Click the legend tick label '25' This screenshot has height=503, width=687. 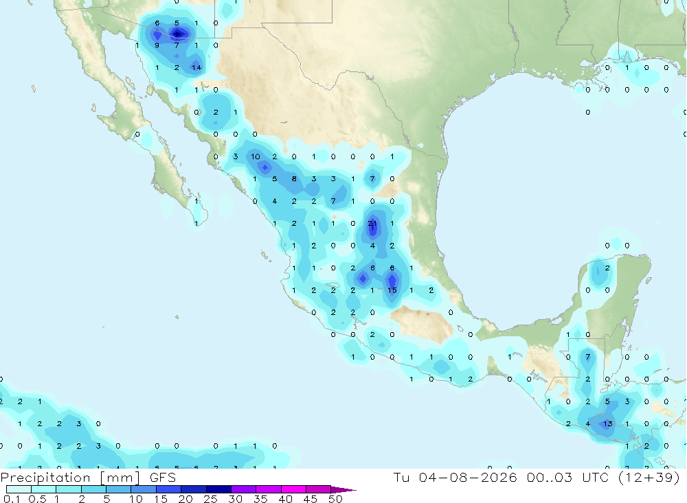[x=211, y=499]
